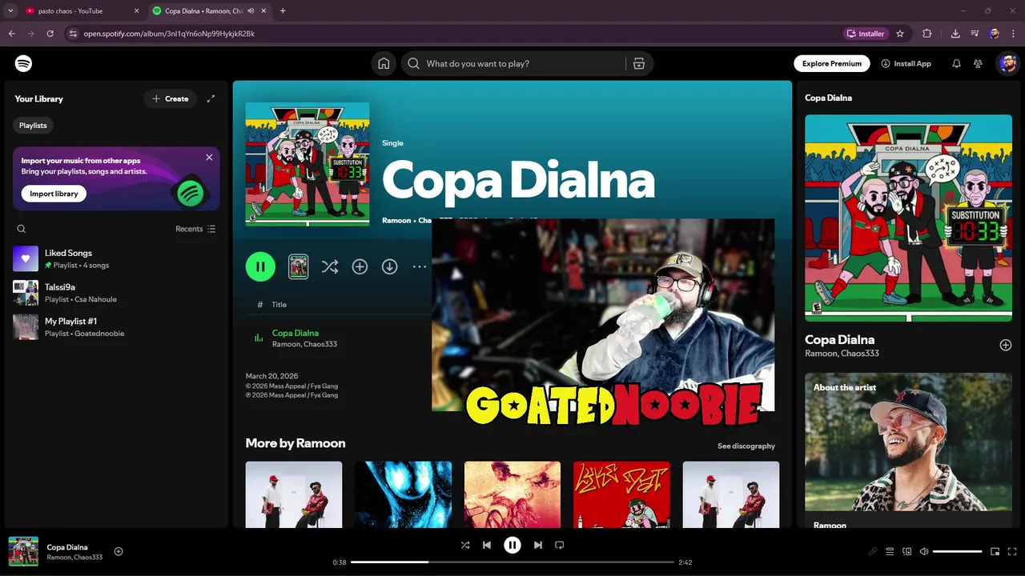Toggle repeat in the player bar
The image size is (1025, 576).
(x=560, y=545)
